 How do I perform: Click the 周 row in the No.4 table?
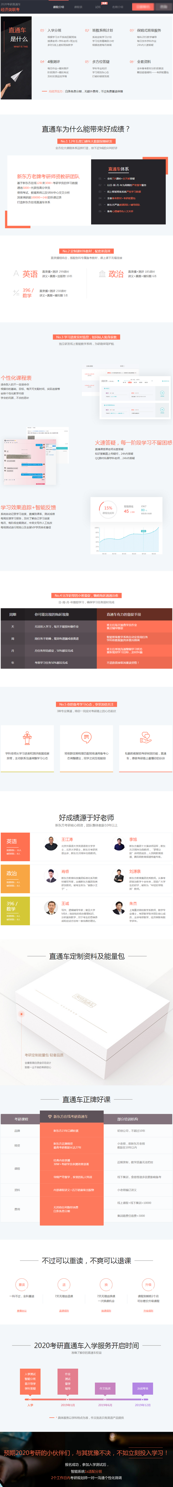tap(86, 638)
